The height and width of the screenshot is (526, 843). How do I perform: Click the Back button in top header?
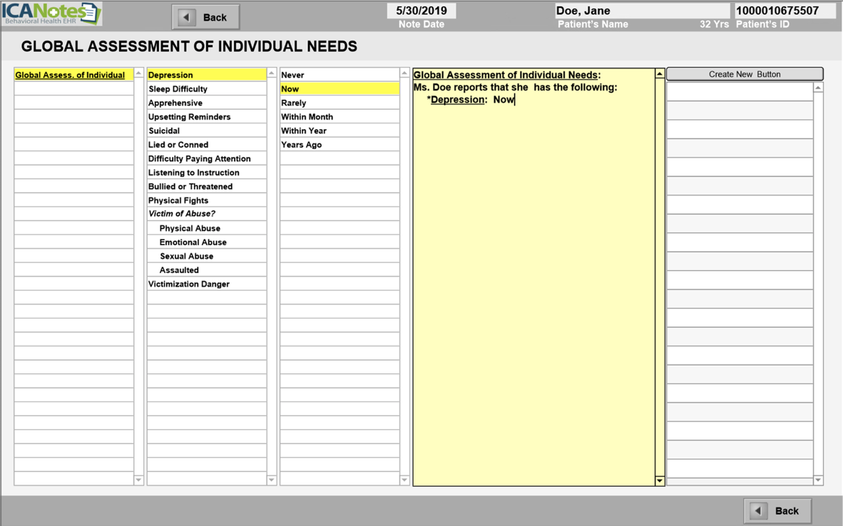[x=205, y=17]
